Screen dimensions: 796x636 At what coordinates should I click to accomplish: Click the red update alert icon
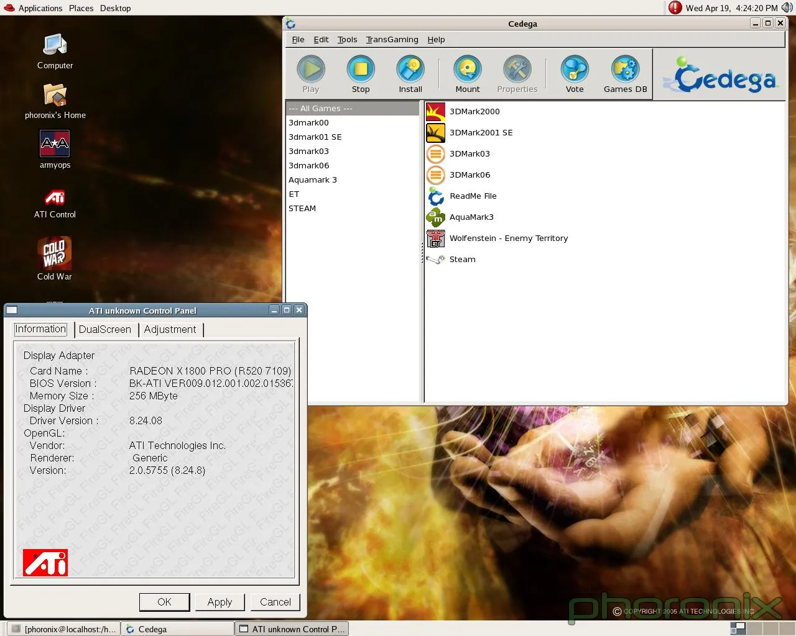(x=675, y=7)
